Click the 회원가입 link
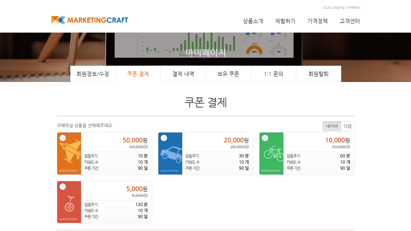 tap(339, 8)
